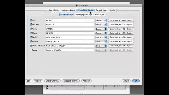Click the Words by %WORDS% field
The image size is (169, 95).
pos(70,37)
